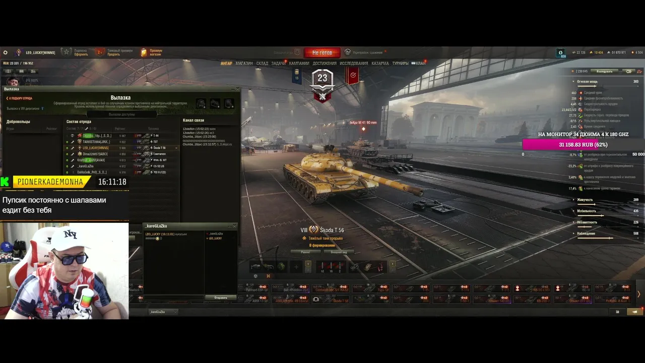The height and width of the screenshot is (363, 645).
Task: Open third equipment slot of tank
Action: click(281, 266)
